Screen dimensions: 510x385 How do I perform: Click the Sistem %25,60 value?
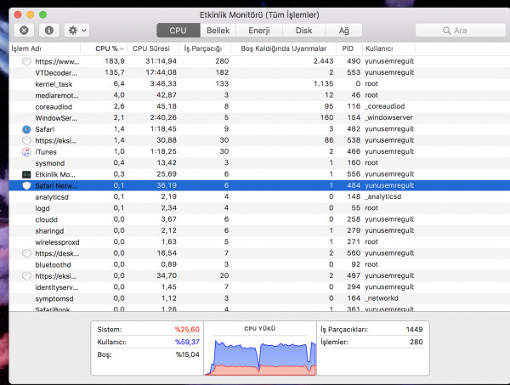[187, 330]
